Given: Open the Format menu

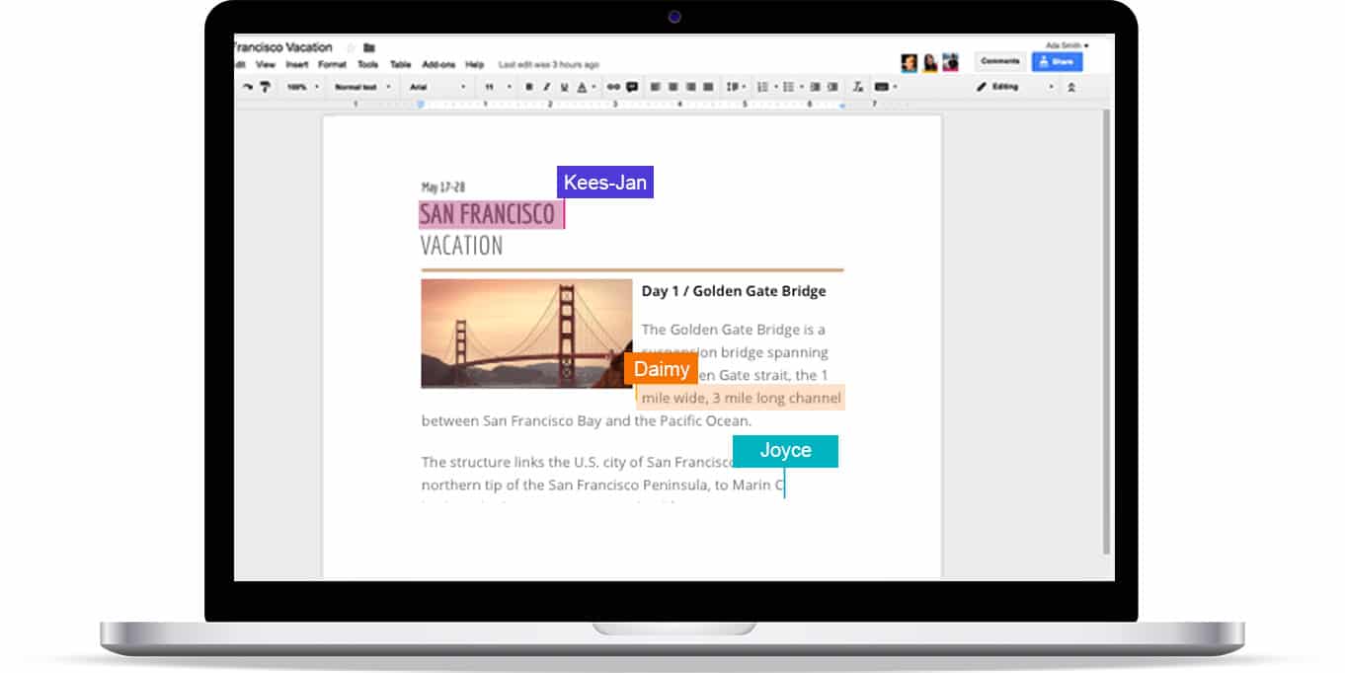Looking at the screenshot, I should pos(332,65).
